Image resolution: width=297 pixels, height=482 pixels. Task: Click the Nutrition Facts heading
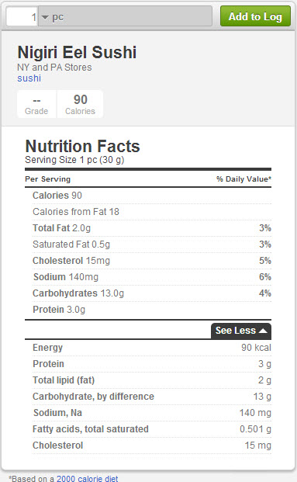coord(82,146)
